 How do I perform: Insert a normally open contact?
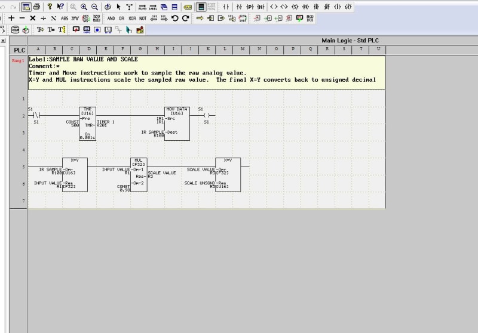point(226,7)
